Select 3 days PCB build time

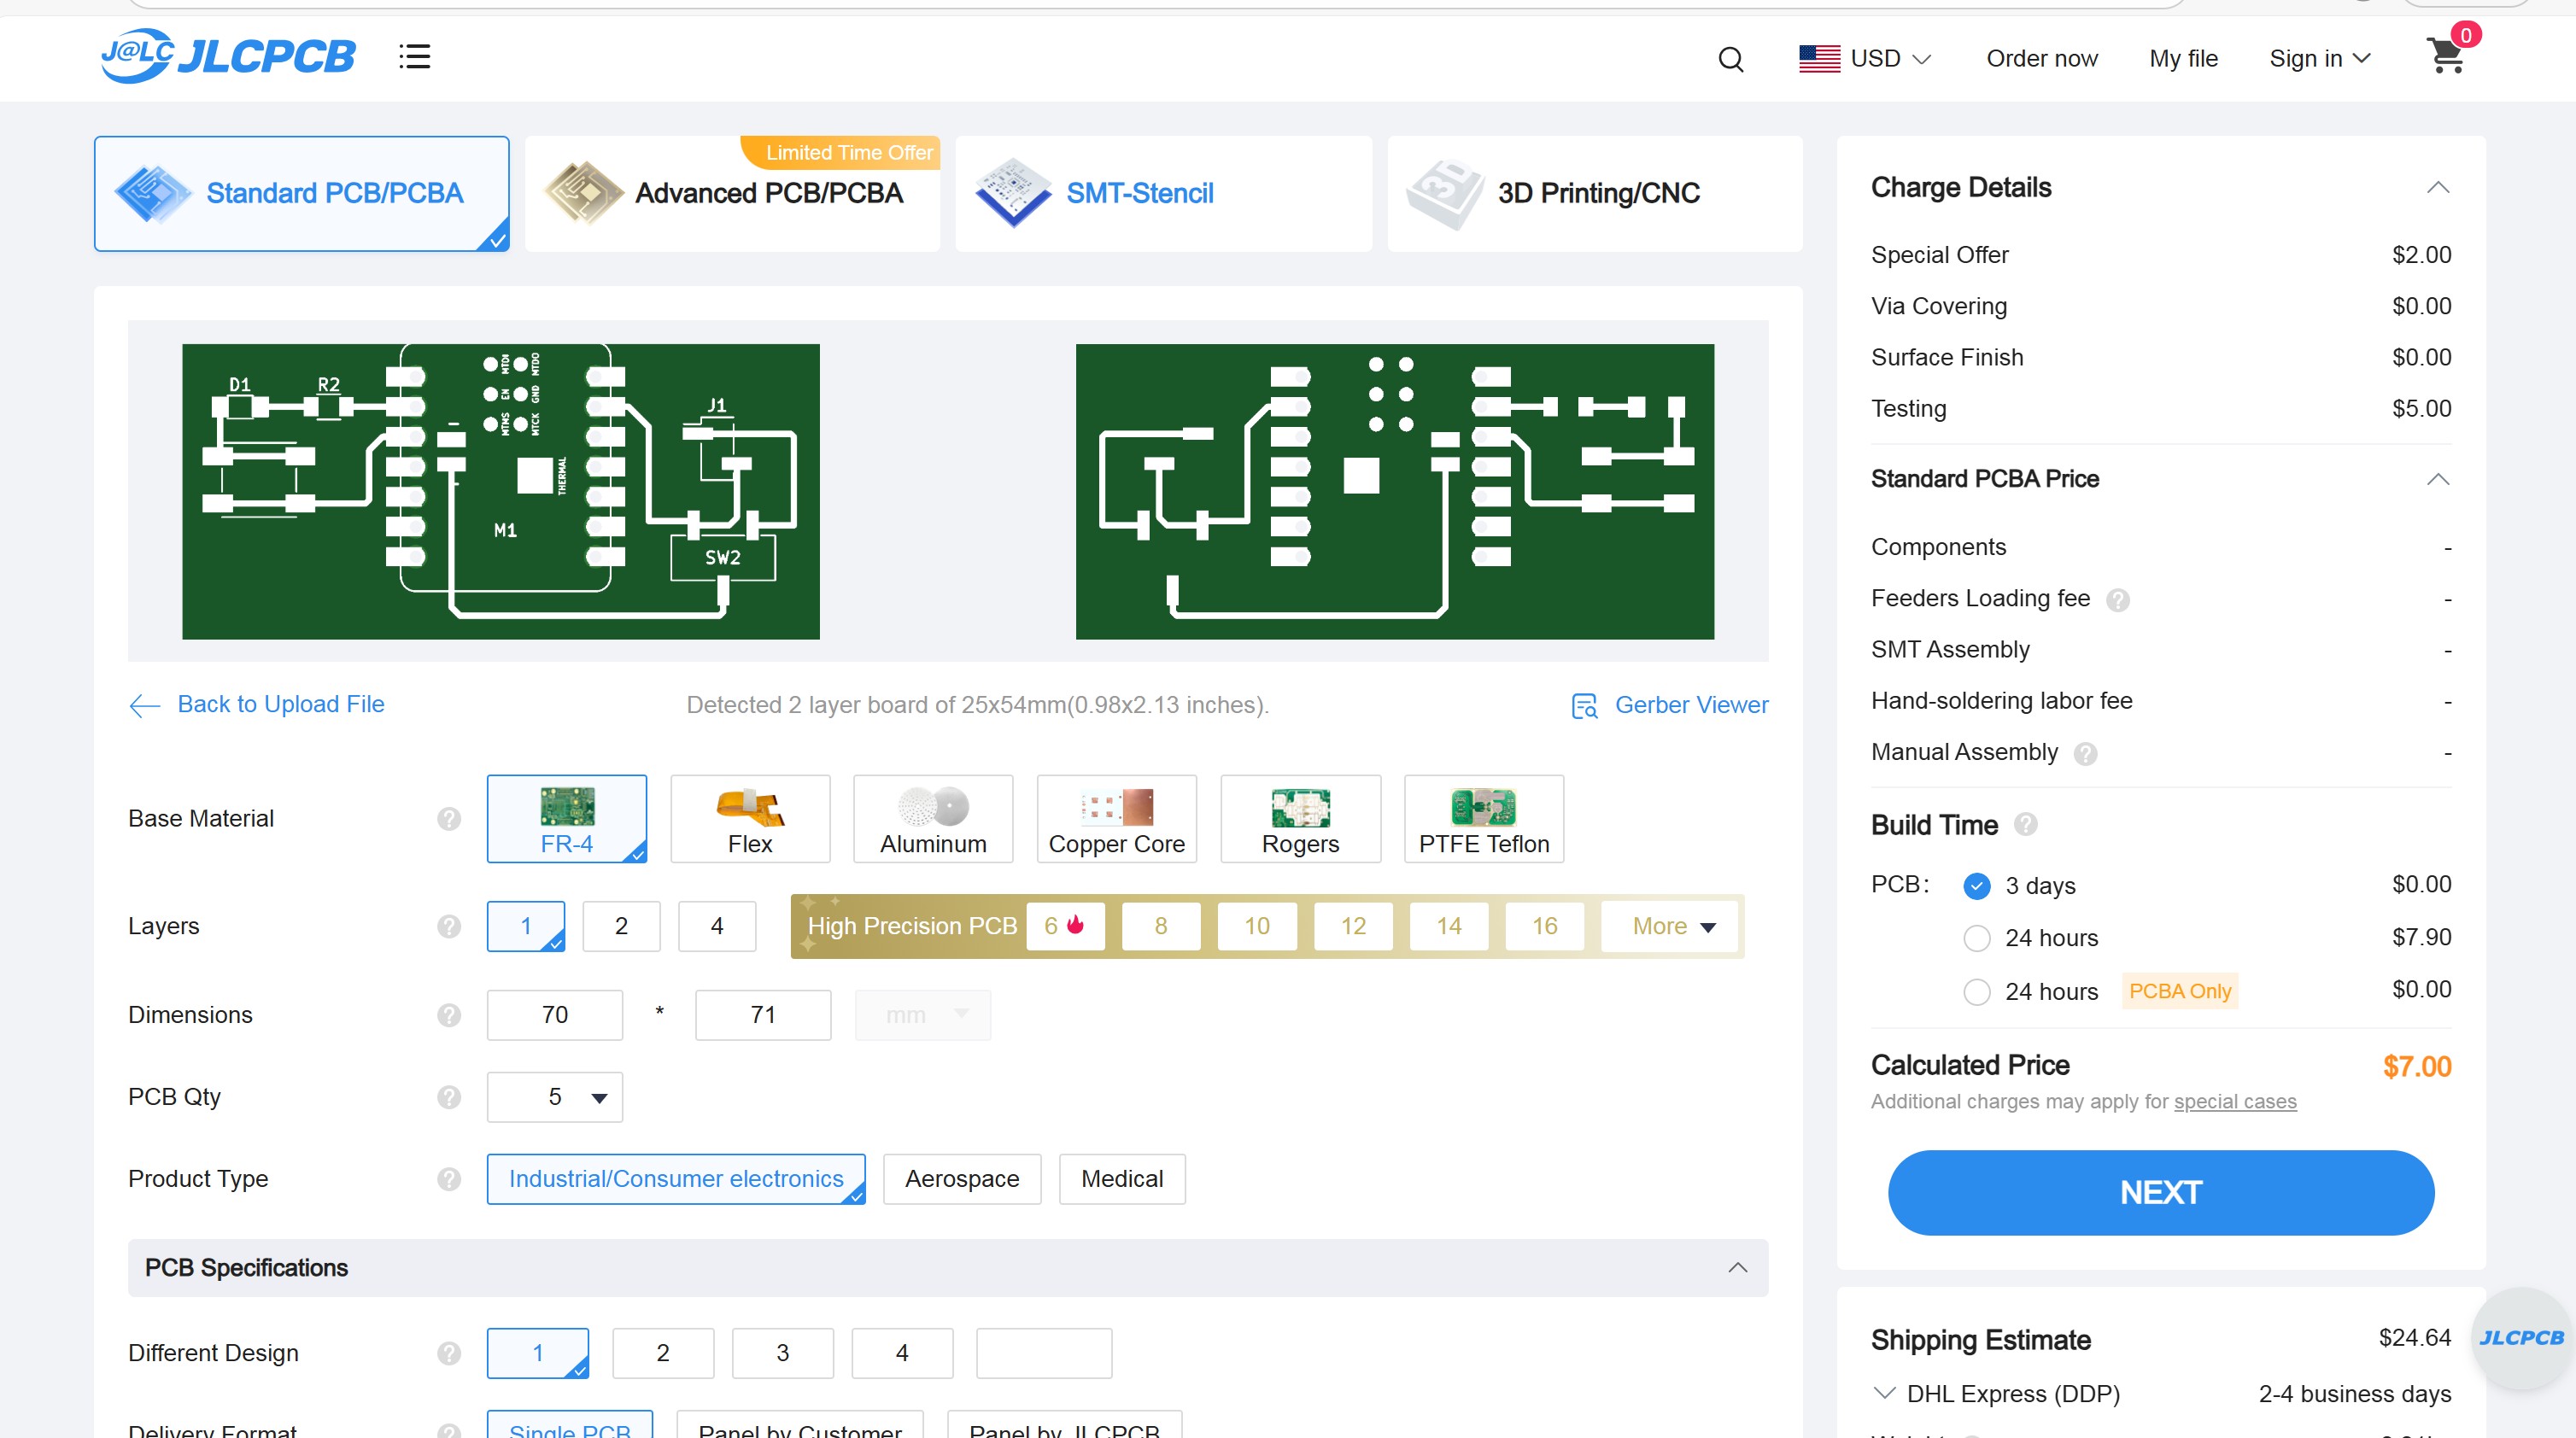click(x=1977, y=886)
